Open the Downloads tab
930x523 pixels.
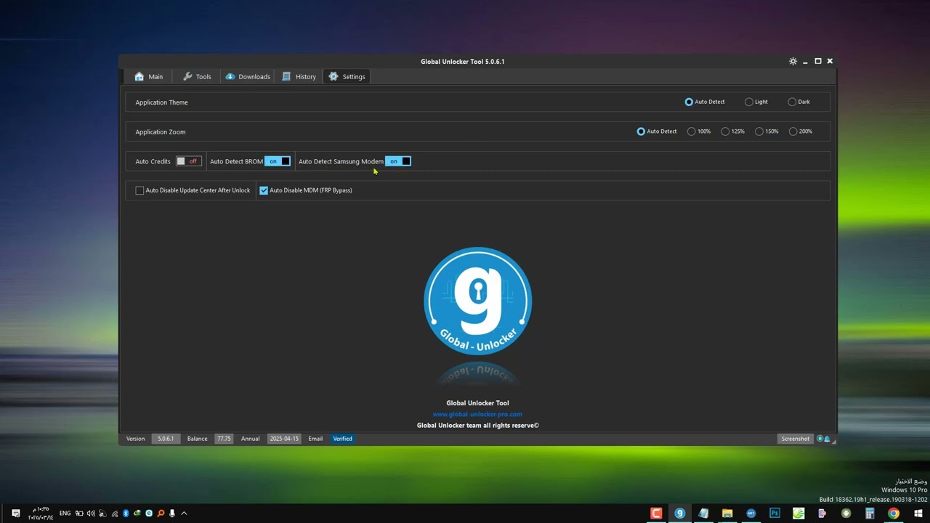click(x=247, y=76)
